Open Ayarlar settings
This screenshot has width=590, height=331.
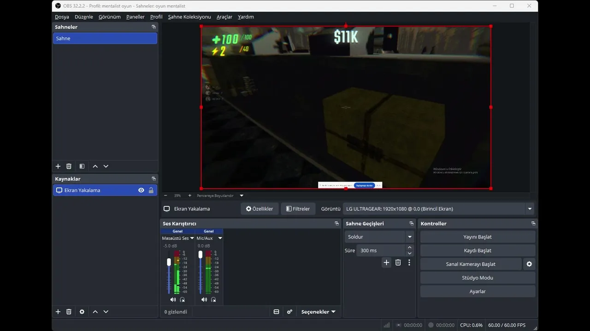point(478,291)
